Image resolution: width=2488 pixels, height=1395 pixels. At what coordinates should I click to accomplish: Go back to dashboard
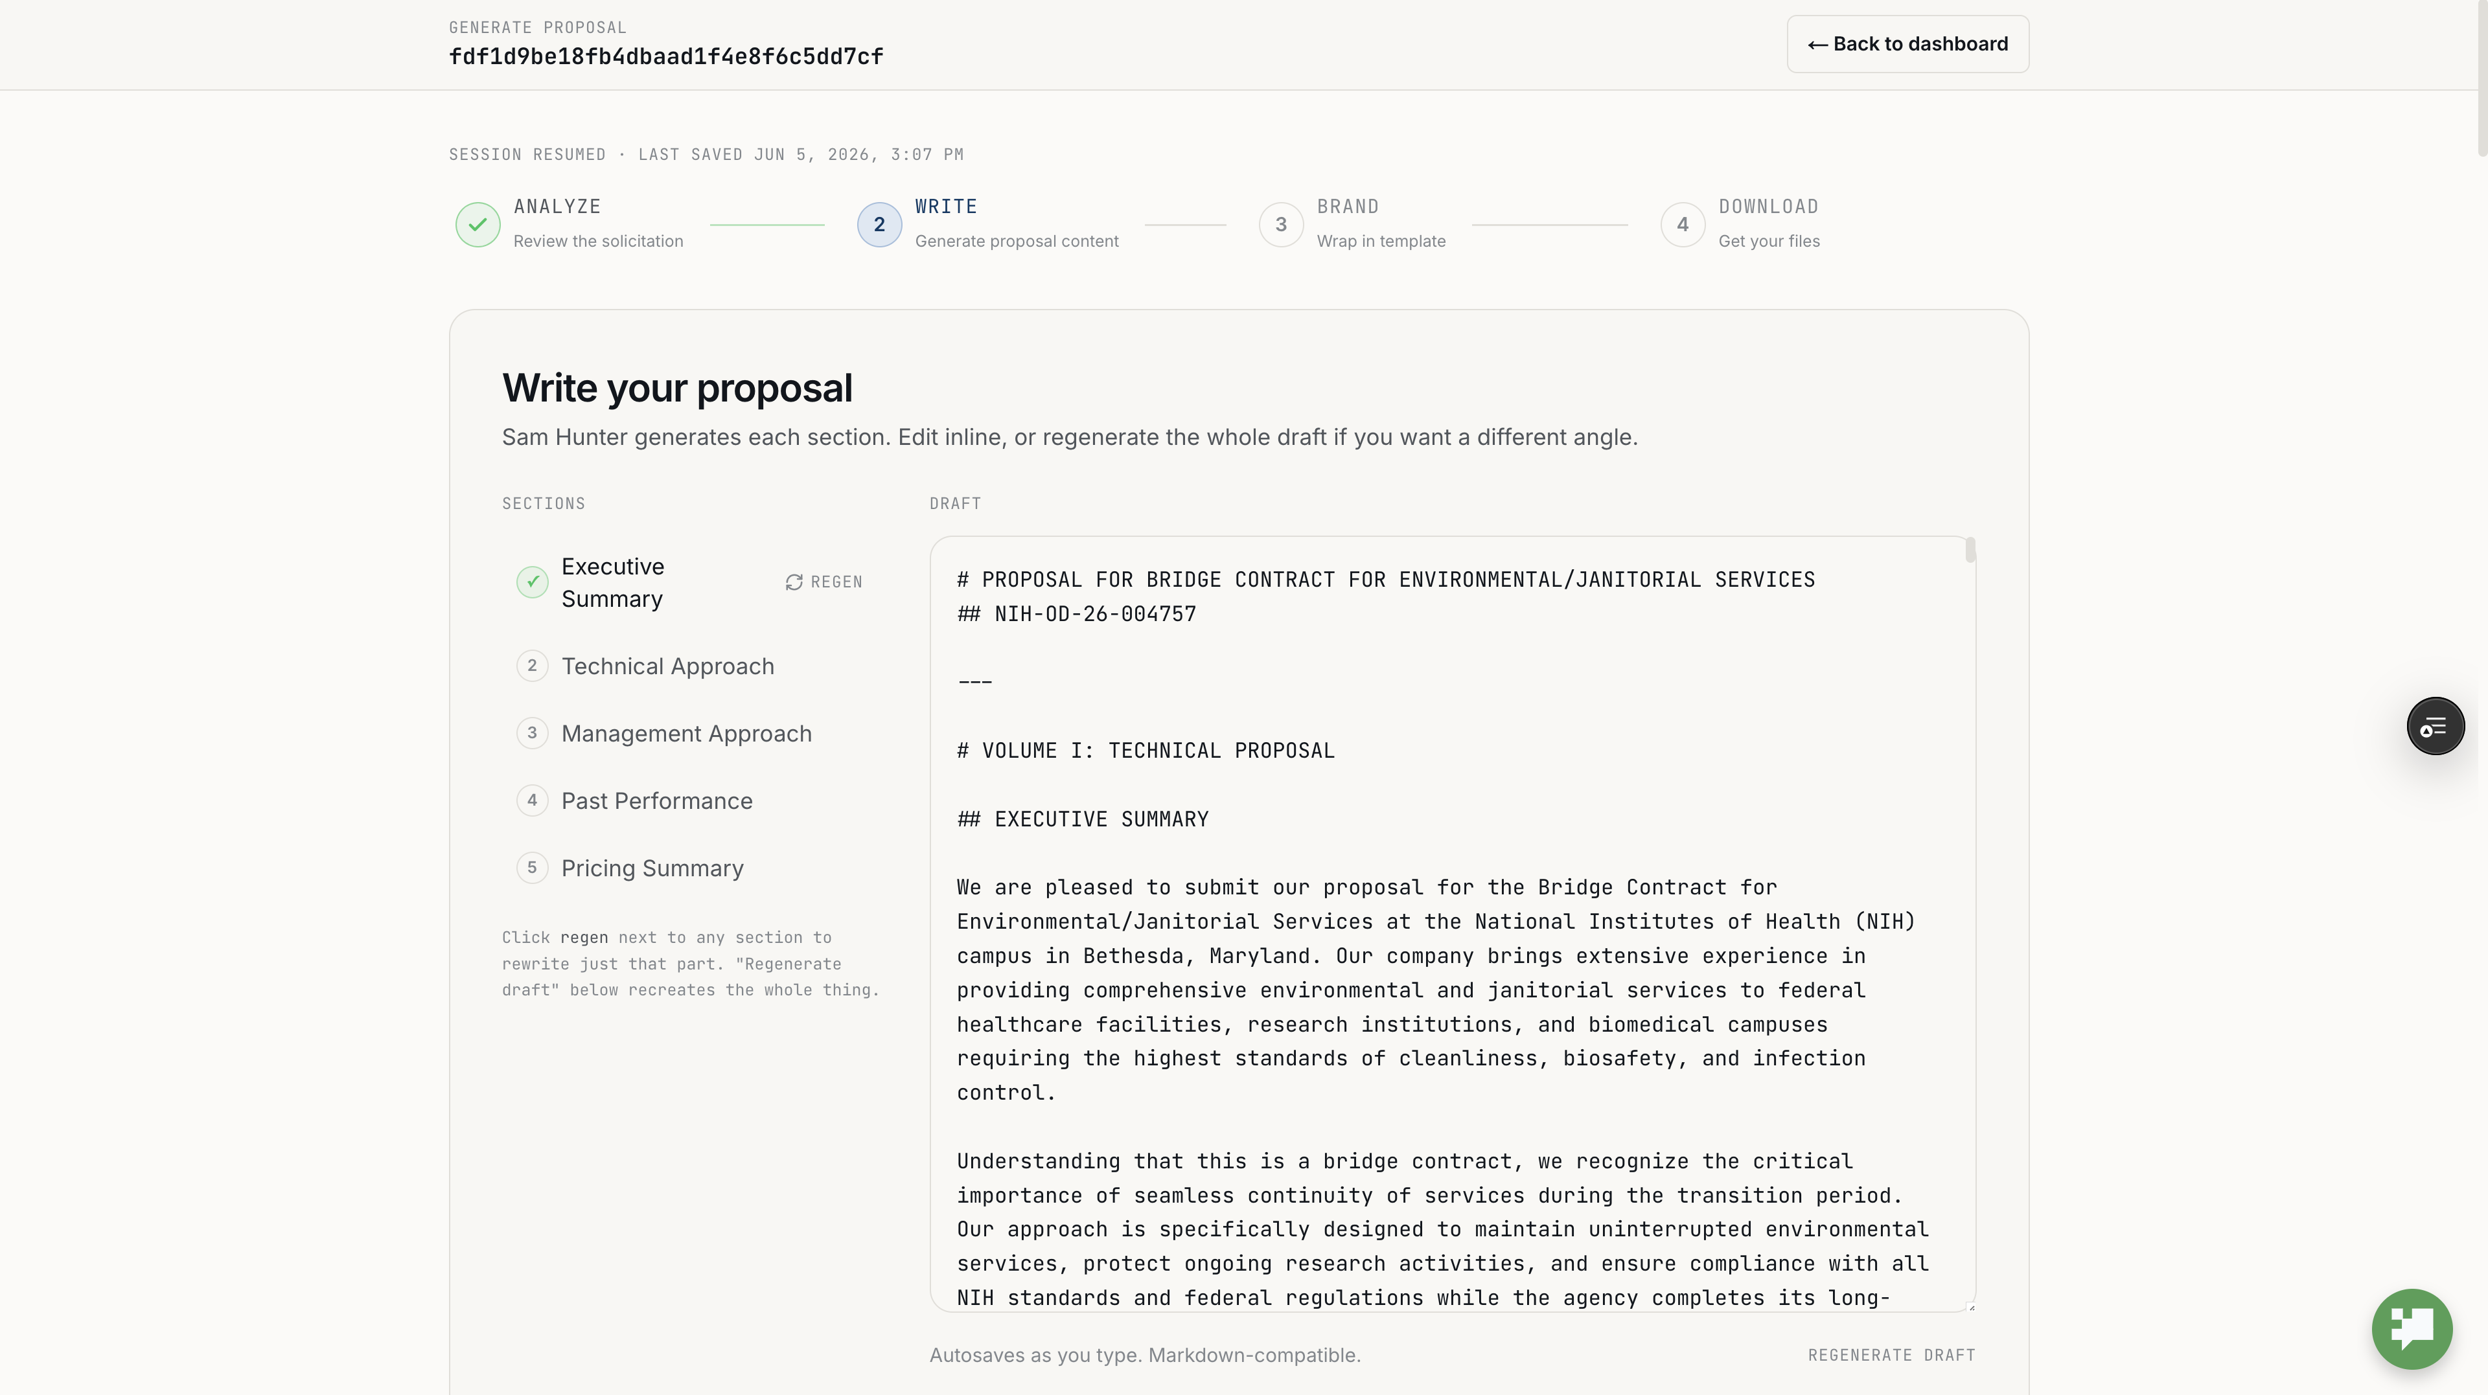(x=1907, y=45)
